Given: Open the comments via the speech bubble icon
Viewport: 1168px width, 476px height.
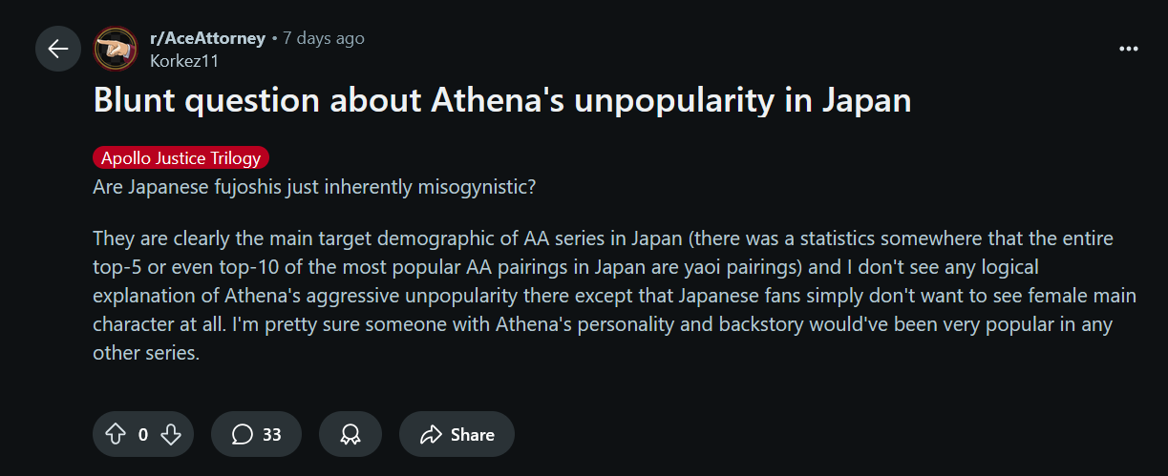Looking at the screenshot, I should 243,435.
